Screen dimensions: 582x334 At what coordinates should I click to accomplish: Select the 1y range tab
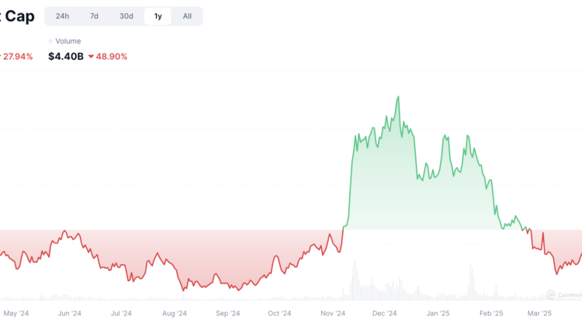[x=158, y=16]
